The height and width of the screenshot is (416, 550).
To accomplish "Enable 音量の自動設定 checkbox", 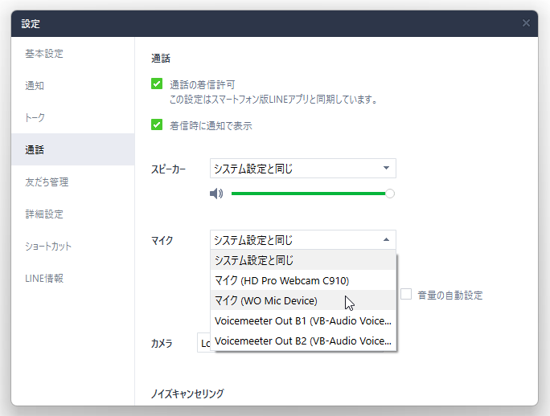I will point(406,294).
